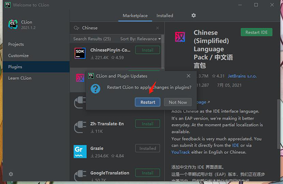Open the search options magnifier icon
Screen dimensions: 283x184
pyautogui.click(x=76, y=28)
